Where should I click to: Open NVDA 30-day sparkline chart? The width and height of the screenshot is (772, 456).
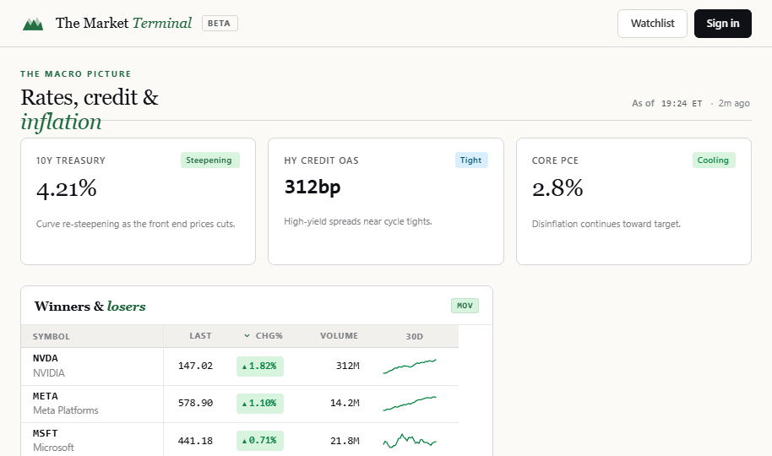coord(410,366)
